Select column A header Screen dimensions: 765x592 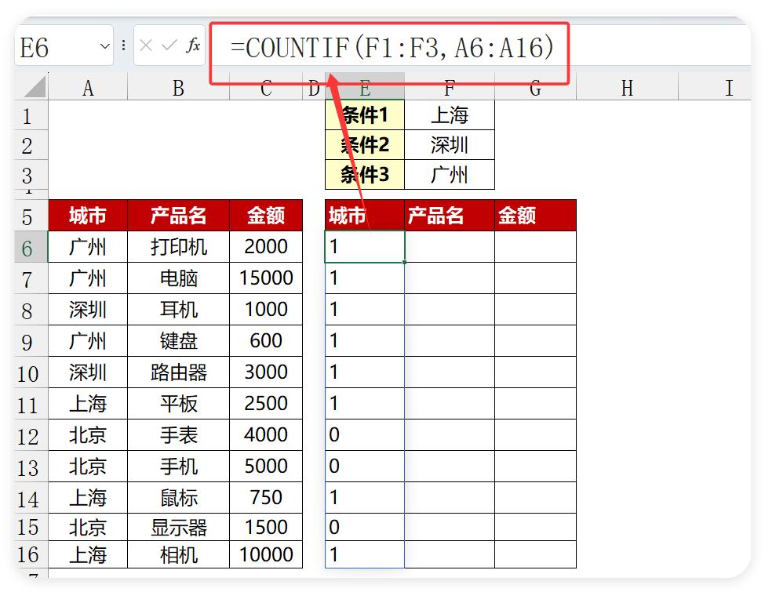88,88
